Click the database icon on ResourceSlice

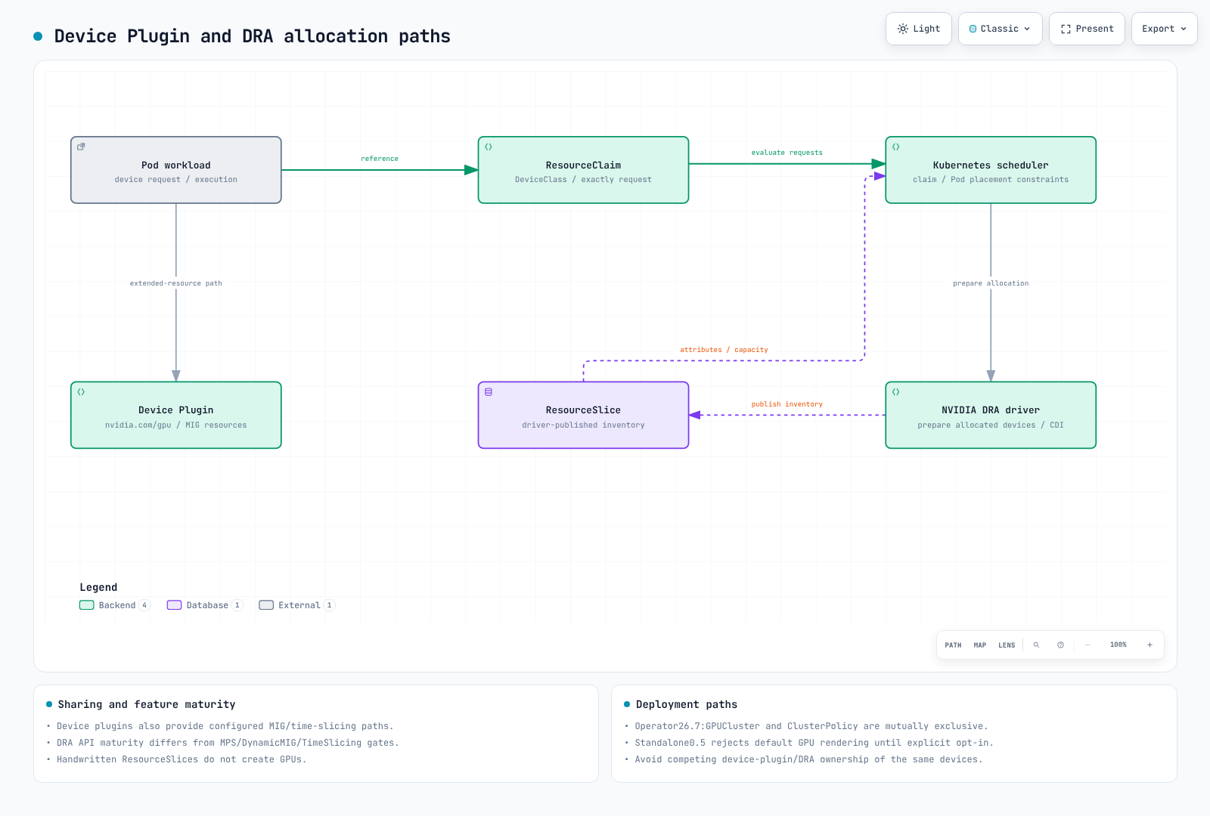pos(489,392)
